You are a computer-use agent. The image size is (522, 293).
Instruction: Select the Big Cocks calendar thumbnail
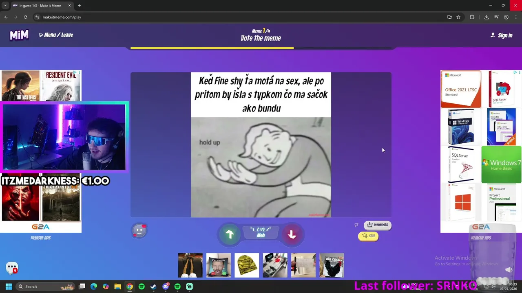tap(332, 265)
